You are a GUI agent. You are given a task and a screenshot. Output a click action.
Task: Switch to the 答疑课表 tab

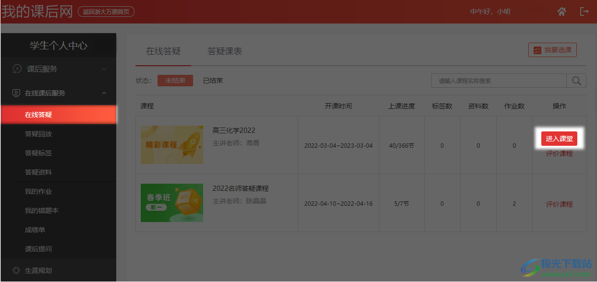click(225, 51)
